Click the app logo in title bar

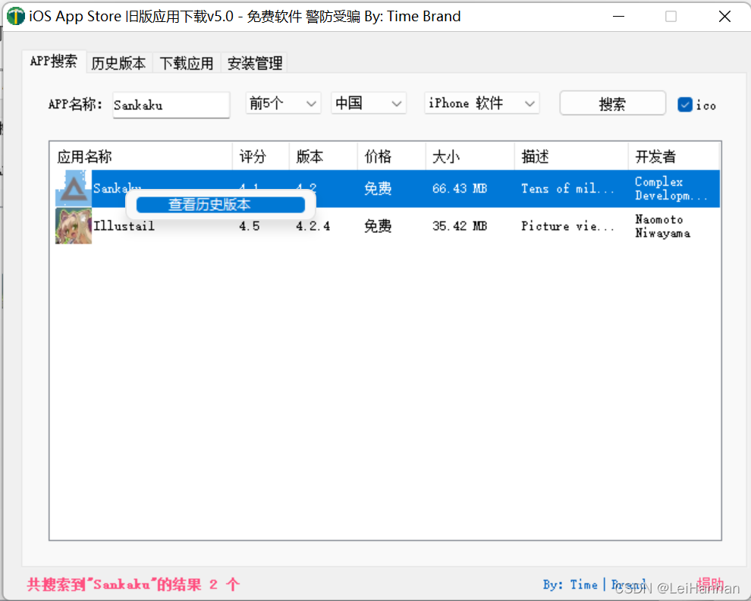15,16
